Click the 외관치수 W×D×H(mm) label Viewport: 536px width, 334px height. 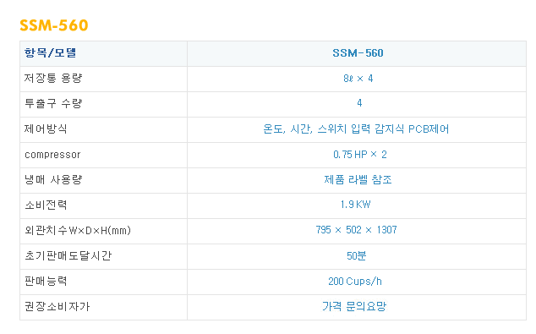coord(78,230)
